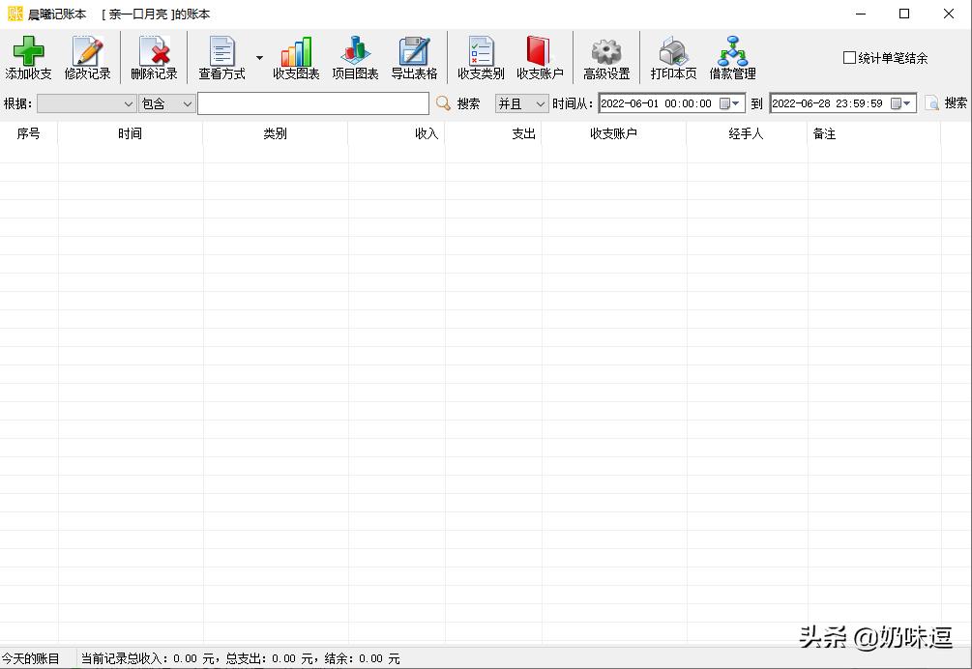972x669 pixels.
Task: Sort by 收支账户 column header
Action: pyautogui.click(x=614, y=133)
